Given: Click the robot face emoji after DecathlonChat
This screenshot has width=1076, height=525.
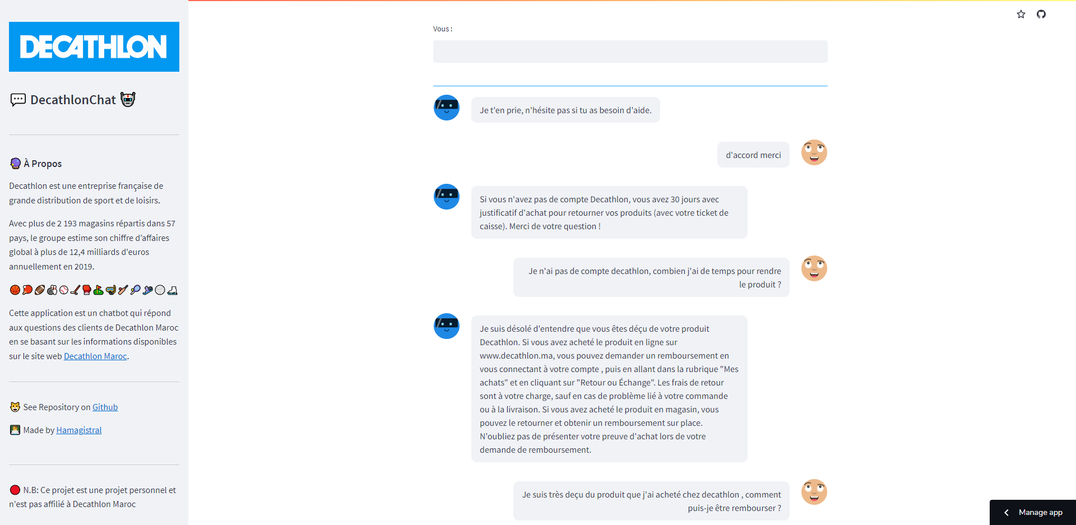Looking at the screenshot, I should (128, 99).
